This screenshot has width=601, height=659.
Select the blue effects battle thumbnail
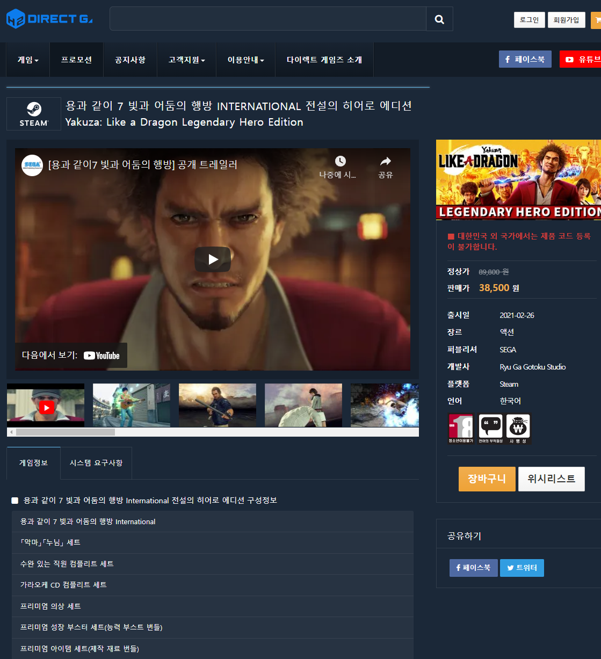coord(385,405)
